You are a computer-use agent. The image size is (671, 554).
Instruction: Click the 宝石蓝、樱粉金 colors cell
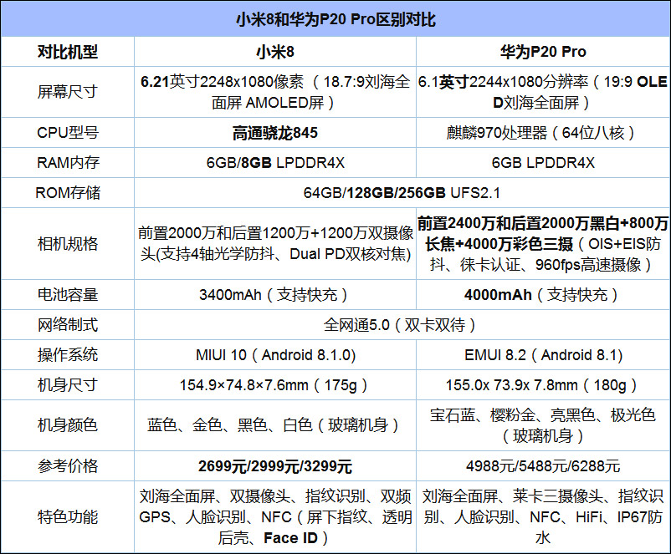(543, 425)
